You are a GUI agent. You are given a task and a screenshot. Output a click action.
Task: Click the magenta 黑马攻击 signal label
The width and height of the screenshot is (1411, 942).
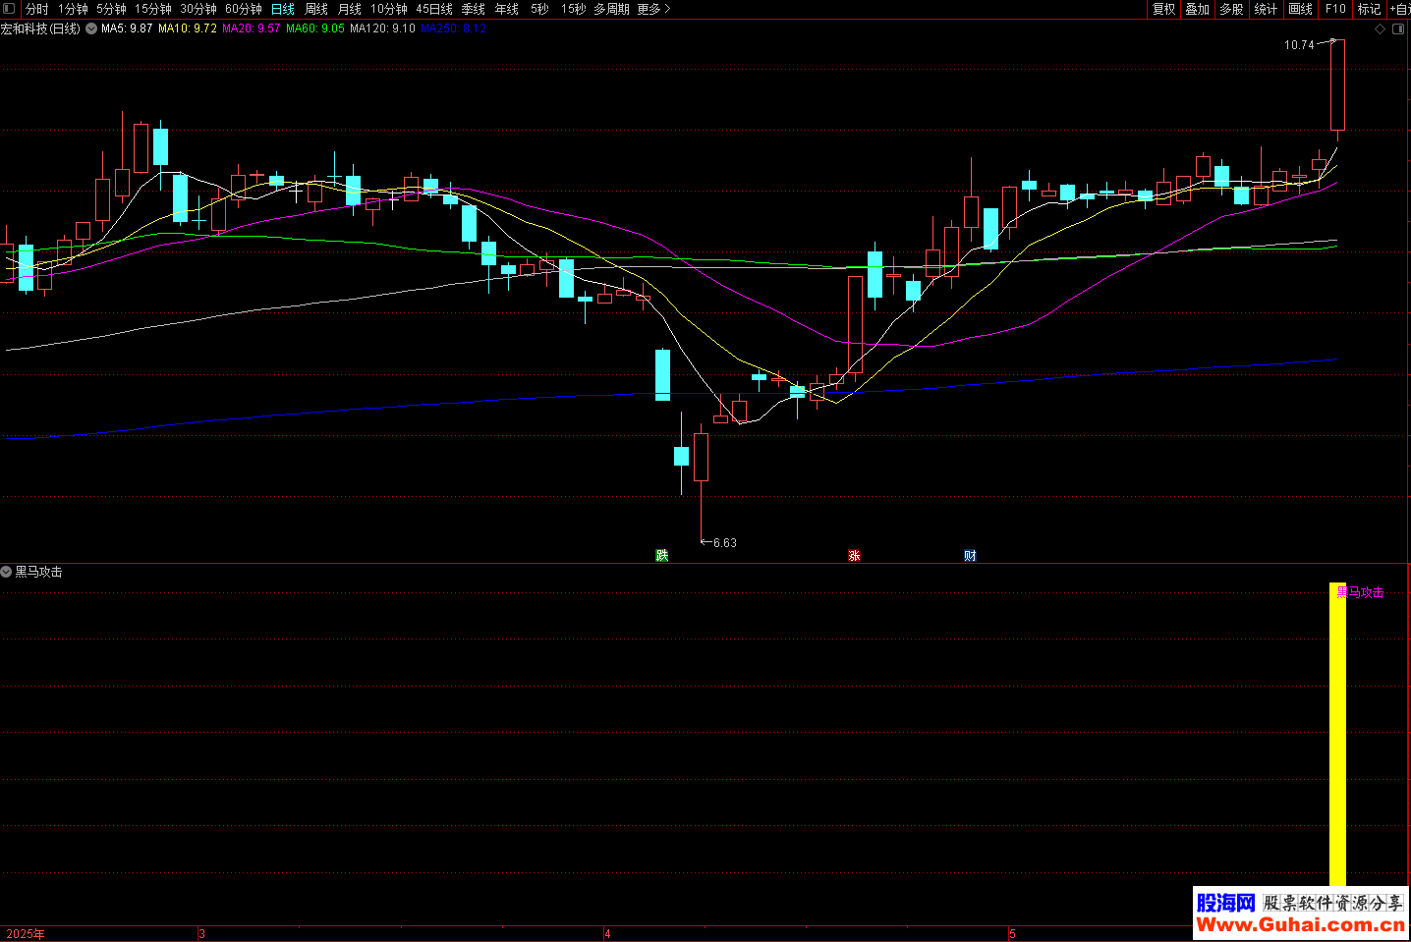click(1361, 592)
